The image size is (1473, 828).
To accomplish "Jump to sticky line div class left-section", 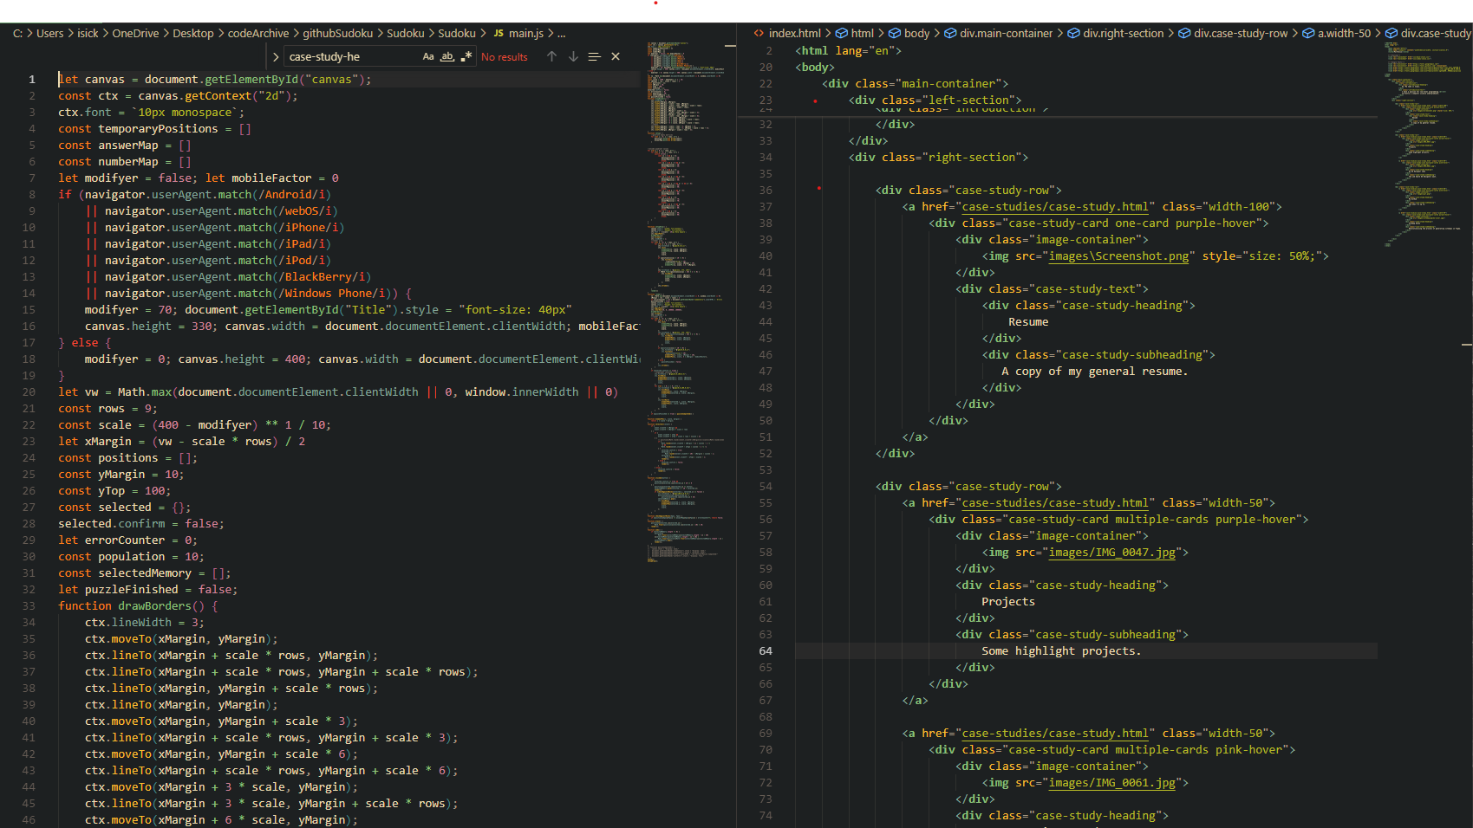I will tap(935, 100).
